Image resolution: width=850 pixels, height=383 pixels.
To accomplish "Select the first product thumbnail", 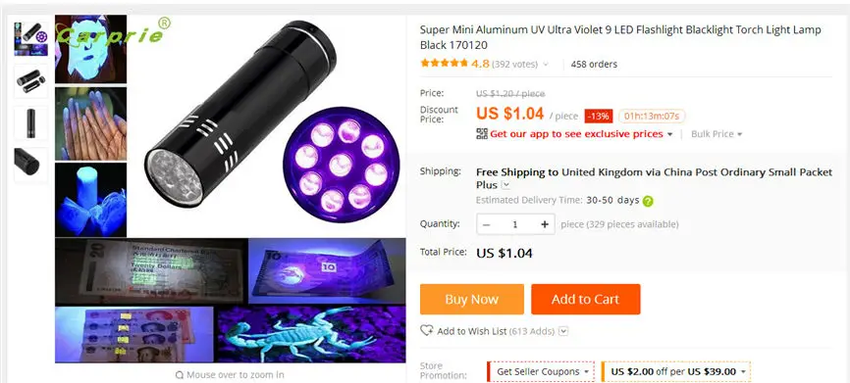I will pyautogui.click(x=30, y=39).
